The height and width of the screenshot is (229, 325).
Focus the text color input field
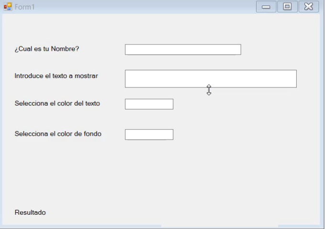tap(149, 104)
